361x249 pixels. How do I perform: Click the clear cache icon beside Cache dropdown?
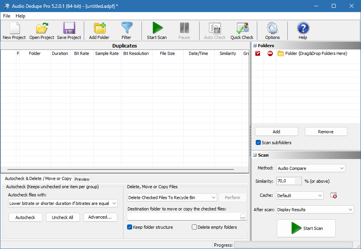(333, 196)
